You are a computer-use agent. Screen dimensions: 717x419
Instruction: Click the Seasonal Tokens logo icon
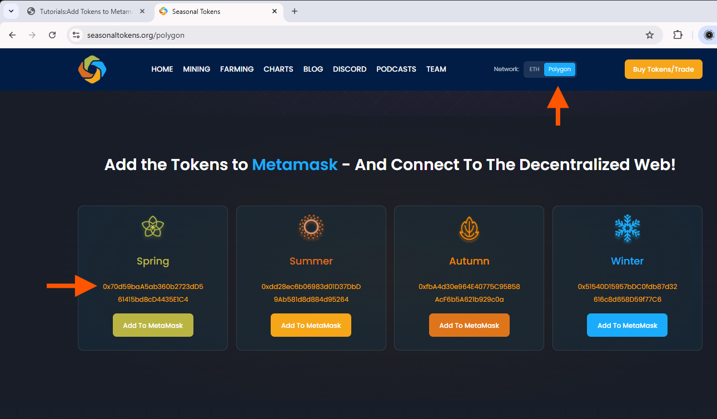pyautogui.click(x=92, y=69)
